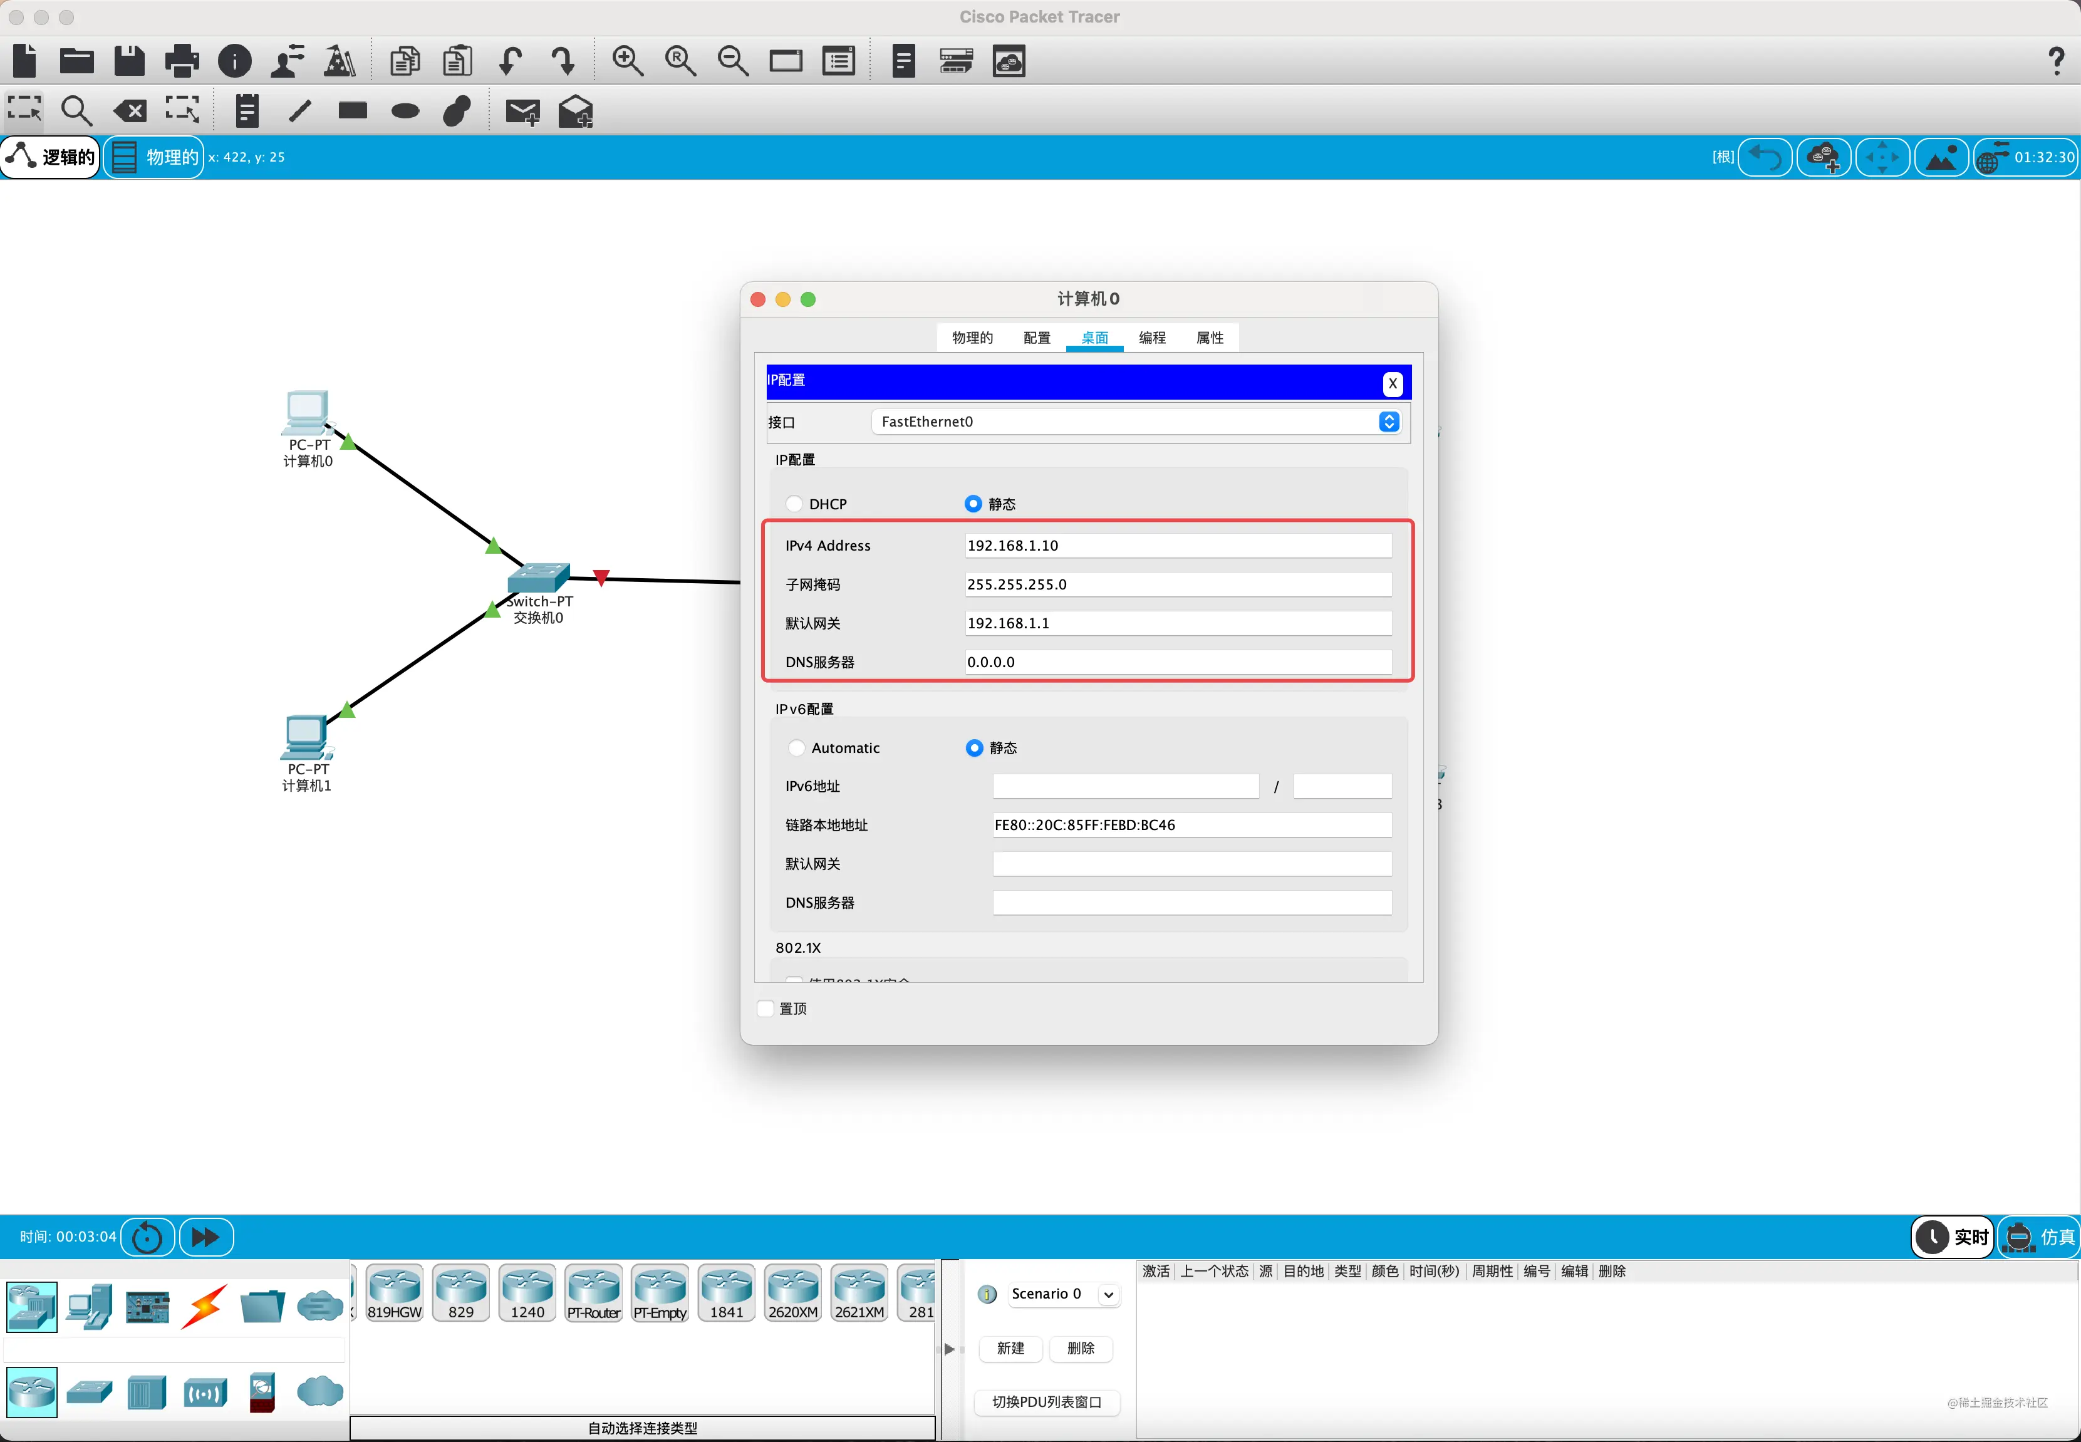Click the Paste icon

(x=457, y=61)
